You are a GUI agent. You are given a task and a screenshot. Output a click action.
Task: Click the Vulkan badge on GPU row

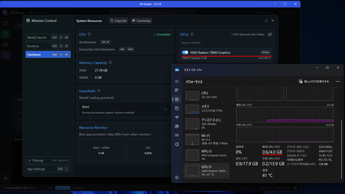pos(265,52)
